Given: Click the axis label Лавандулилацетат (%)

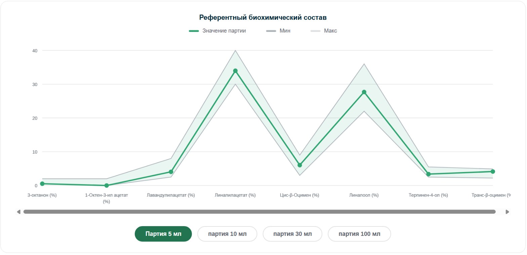Looking at the screenshot, I should (171, 195).
